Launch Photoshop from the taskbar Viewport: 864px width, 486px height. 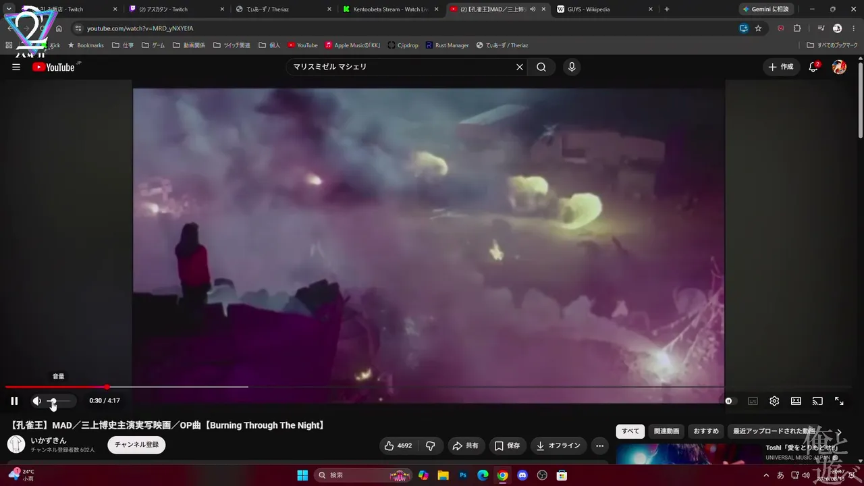(x=463, y=475)
